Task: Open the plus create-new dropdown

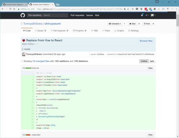Action: [147, 15]
